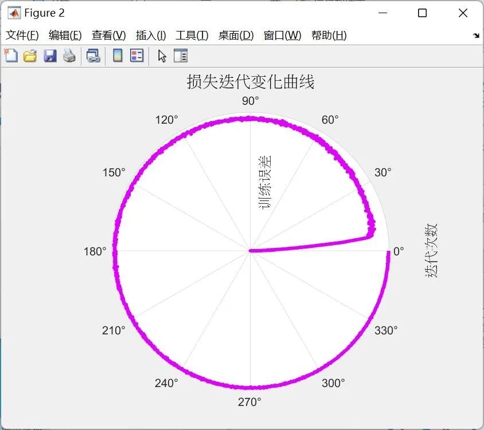
Task: Open the 窗口(W) menu
Action: tap(283, 35)
